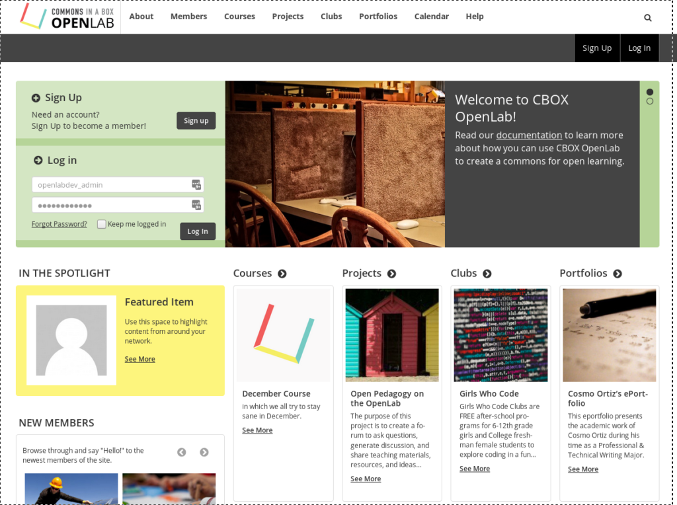This screenshot has width=677, height=505.
Task: Open the Portfolios menu item
Action: coord(378,17)
